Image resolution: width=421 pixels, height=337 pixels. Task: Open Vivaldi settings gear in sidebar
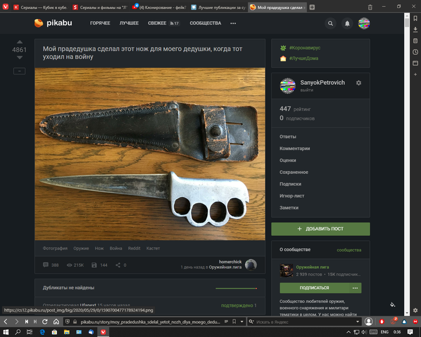(415, 311)
